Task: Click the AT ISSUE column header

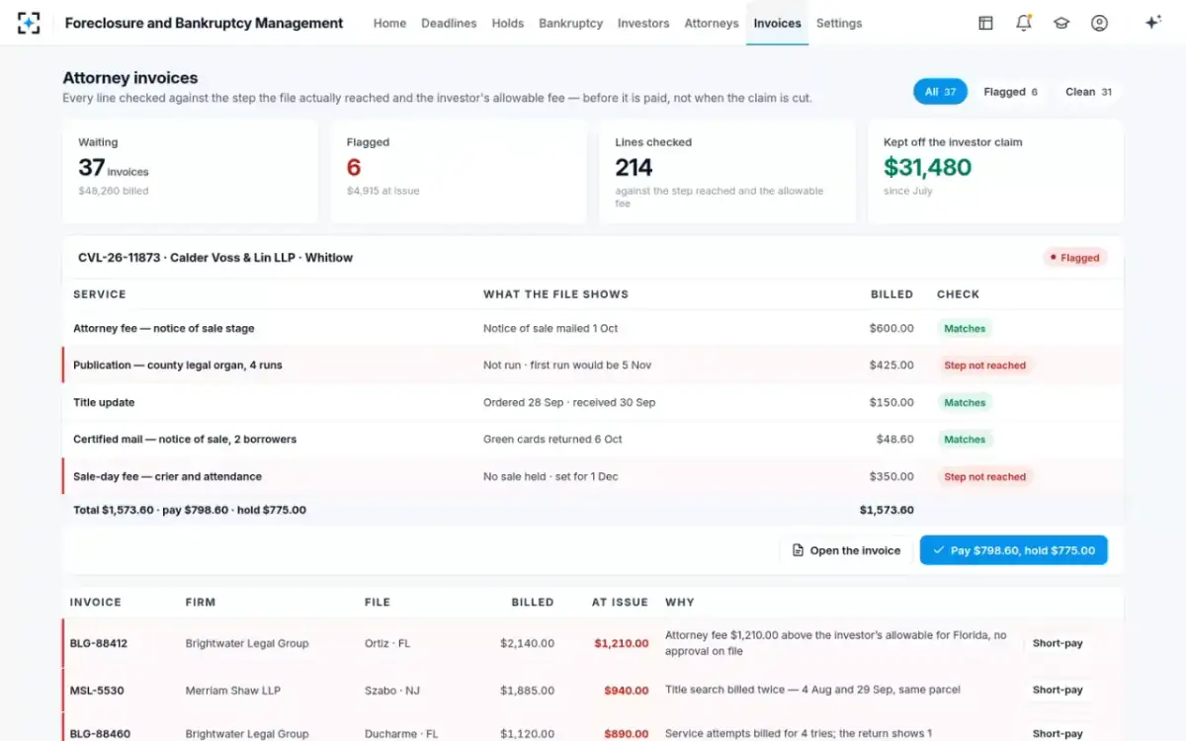Action: pyautogui.click(x=620, y=602)
